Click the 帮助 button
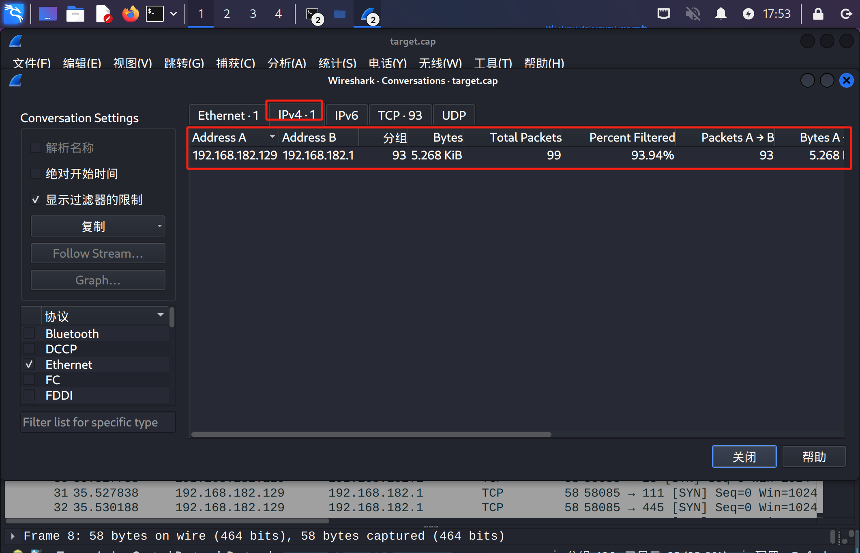Image resolution: width=860 pixels, height=553 pixels. 813,456
